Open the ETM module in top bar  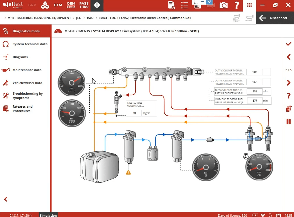[x=58, y=5]
